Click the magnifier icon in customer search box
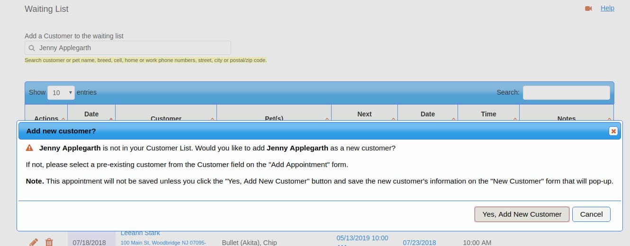 coord(32,48)
